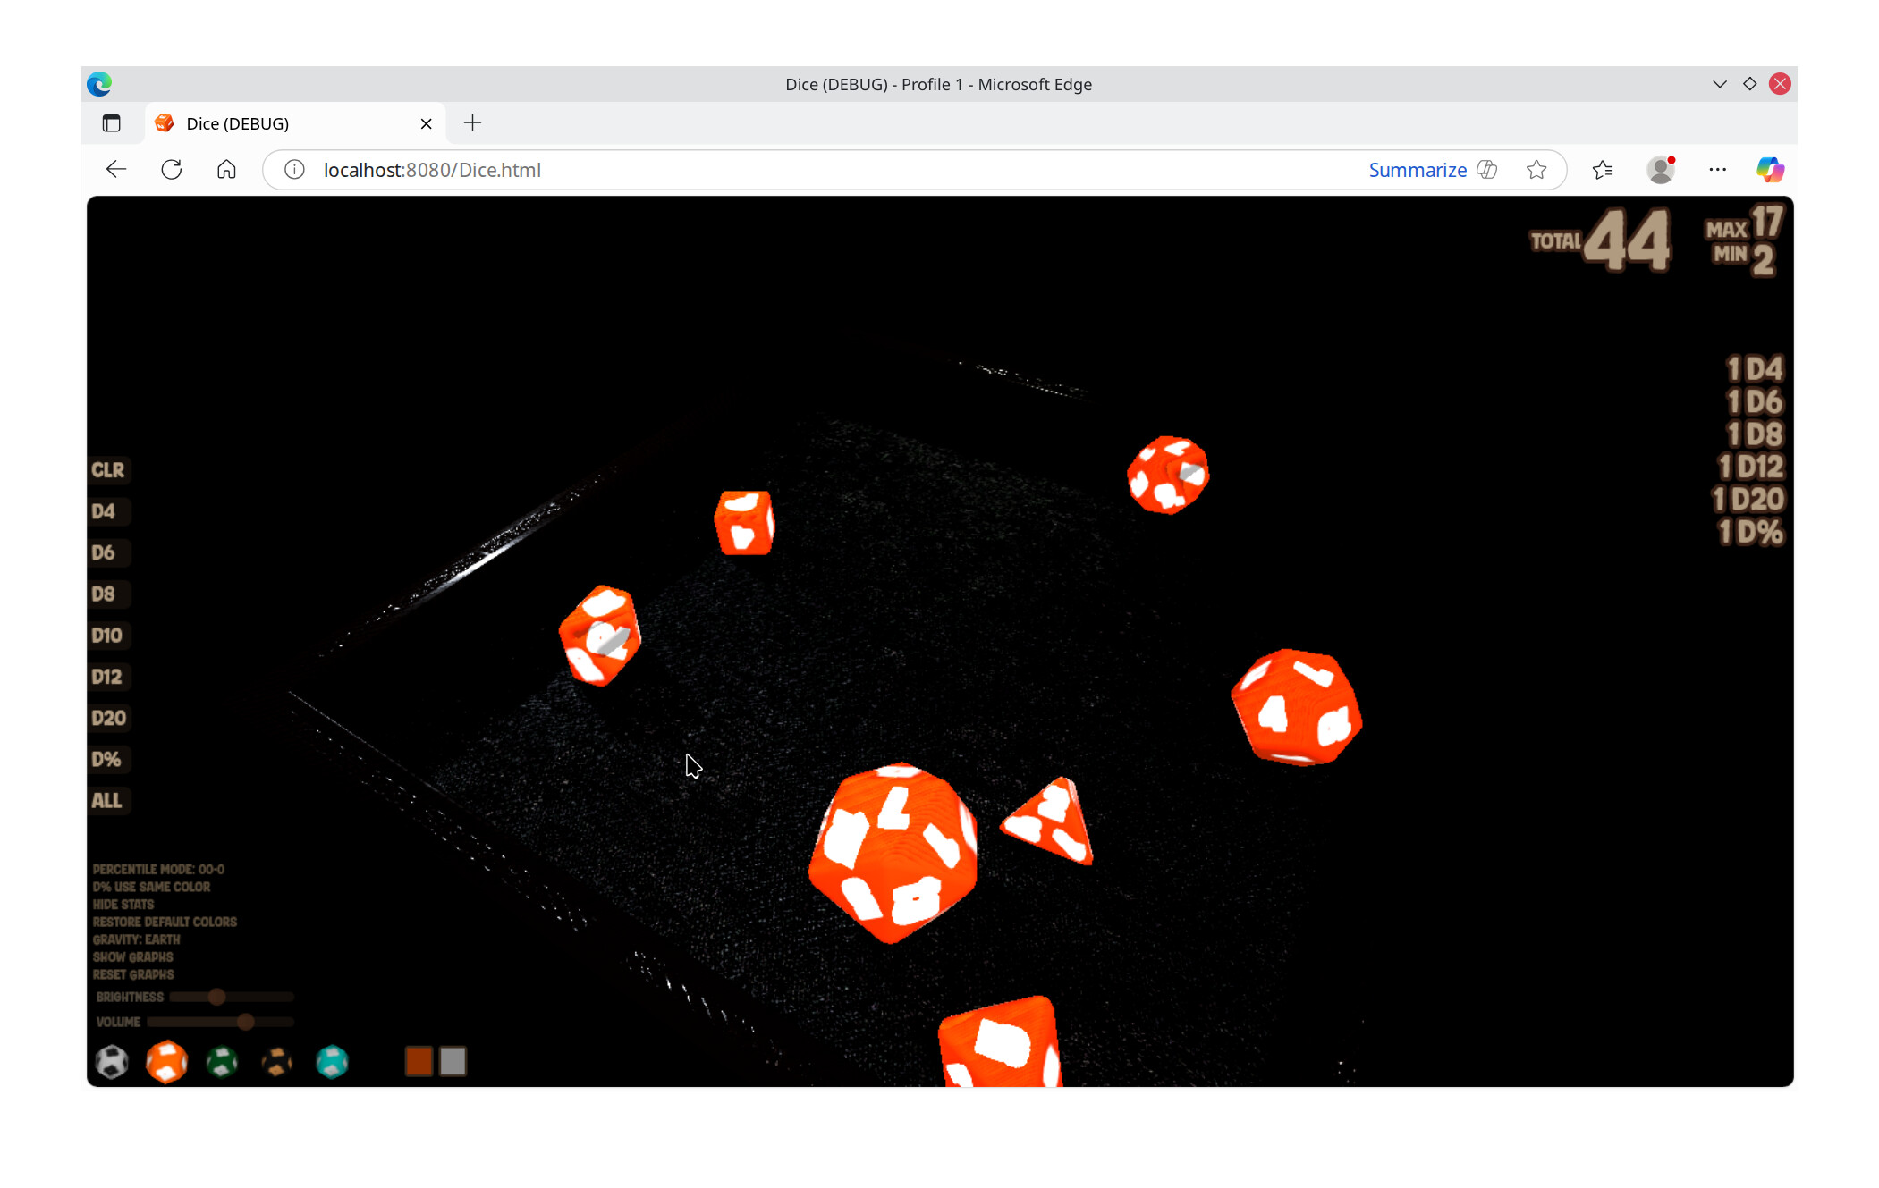Toggle Hide Stats option
This screenshot has height=1188, width=1879.
123,905
